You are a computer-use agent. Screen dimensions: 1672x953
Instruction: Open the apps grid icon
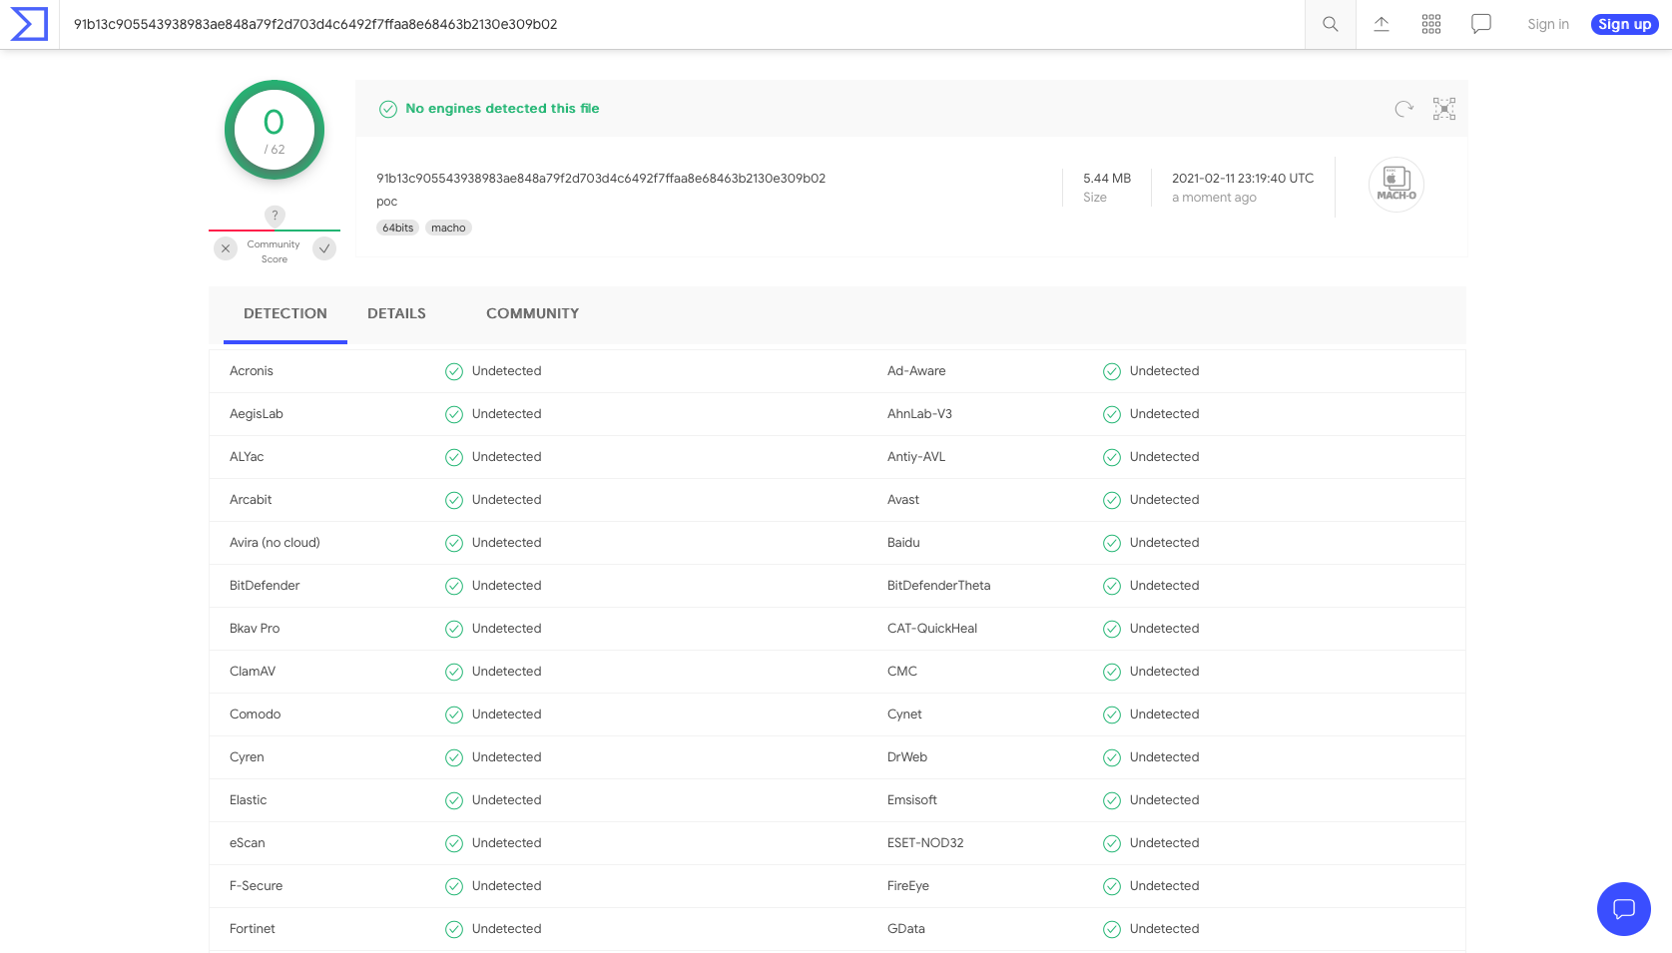coord(1431,24)
